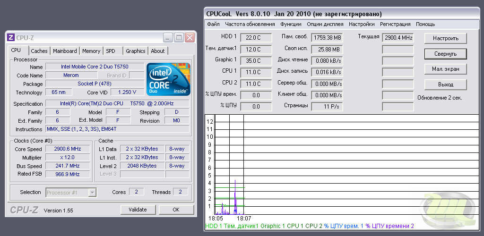Click the Graphic 1 legend label under graph
The width and height of the screenshot is (484, 236).
coord(273,226)
